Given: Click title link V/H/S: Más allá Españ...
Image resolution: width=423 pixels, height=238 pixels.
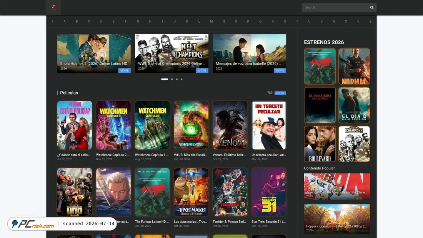Looking at the screenshot, I should 190,155.
